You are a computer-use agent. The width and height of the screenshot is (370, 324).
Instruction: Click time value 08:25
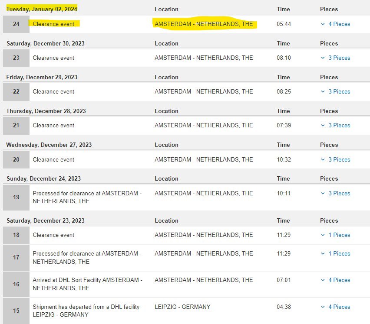point(284,91)
